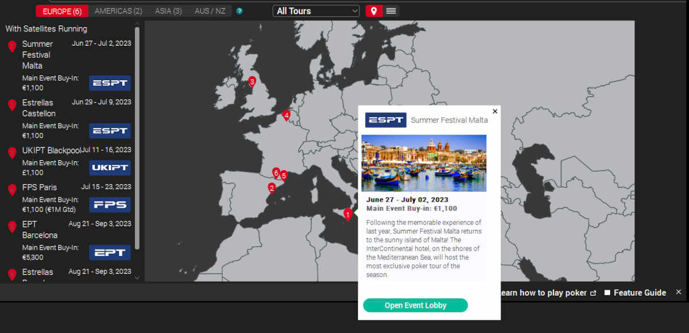This screenshot has height=333, width=689.
Task: Click the popup description paragraph about Malta
Action: 424,248
